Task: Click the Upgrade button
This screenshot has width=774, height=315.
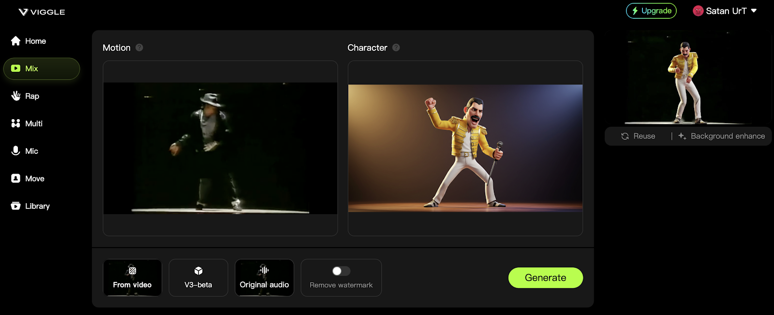Action: (651, 11)
